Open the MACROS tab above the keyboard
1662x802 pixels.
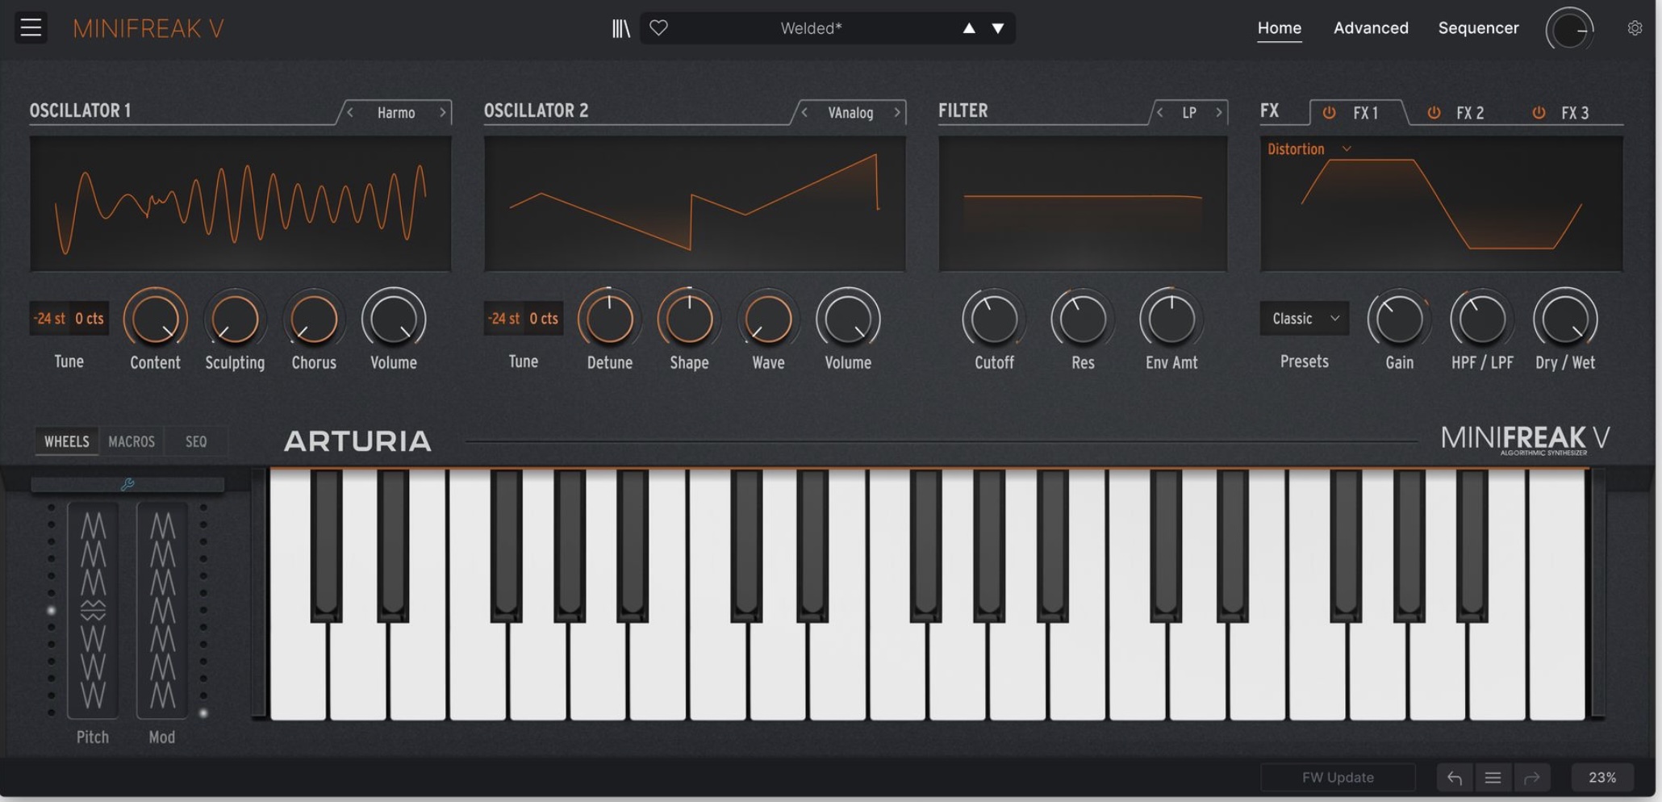[132, 441]
